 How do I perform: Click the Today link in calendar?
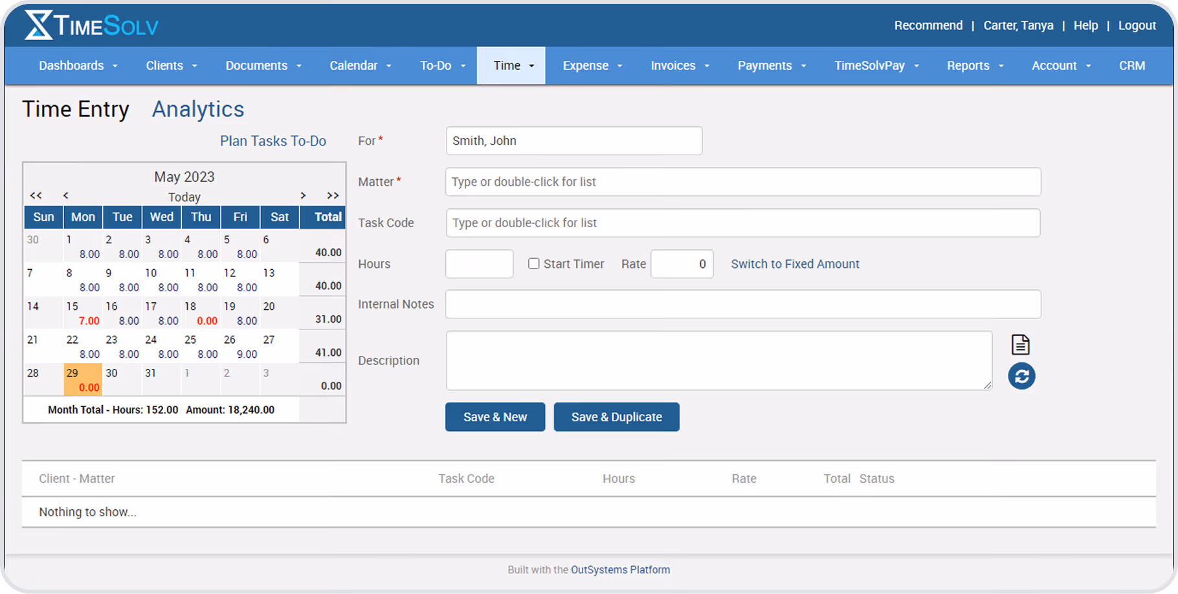click(x=184, y=197)
